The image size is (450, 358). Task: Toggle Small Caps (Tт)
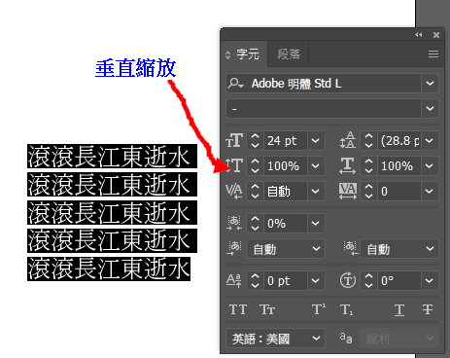point(267,309)
